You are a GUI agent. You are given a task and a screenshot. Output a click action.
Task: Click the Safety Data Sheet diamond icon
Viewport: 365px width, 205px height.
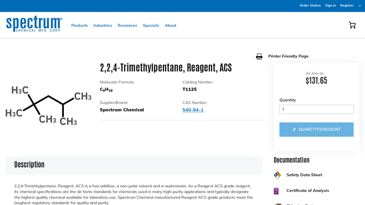click(x=277, y=175)
